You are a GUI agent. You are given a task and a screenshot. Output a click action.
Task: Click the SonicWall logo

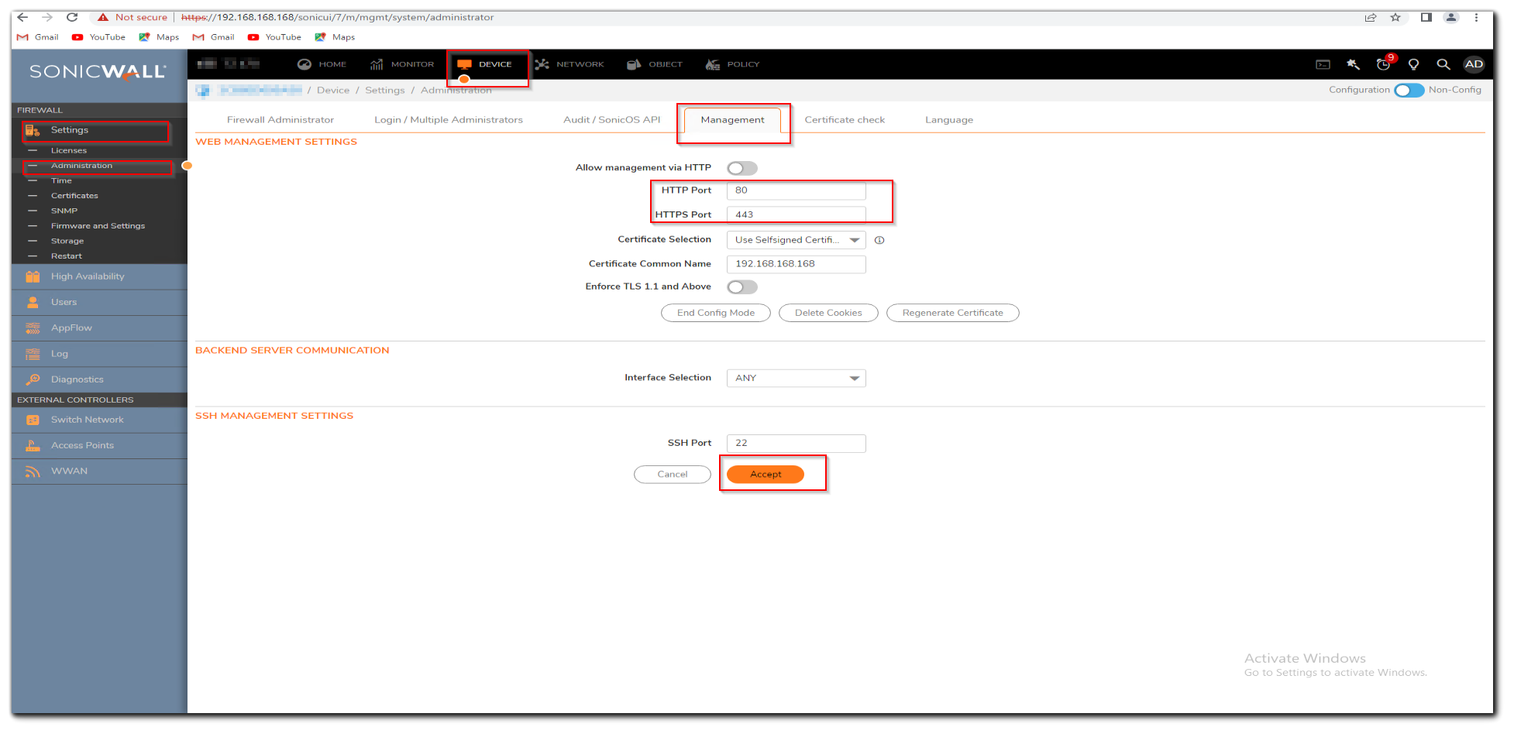click(98, 71)
